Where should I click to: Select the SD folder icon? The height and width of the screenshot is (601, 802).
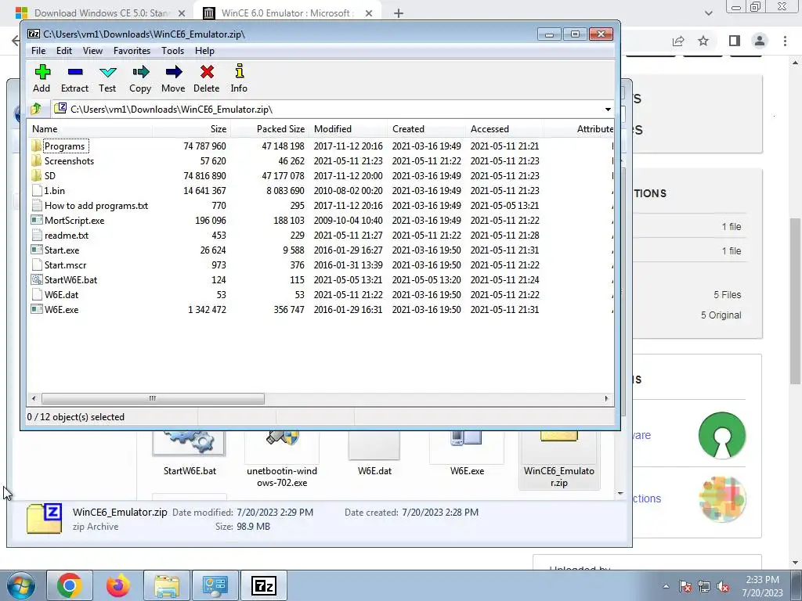click(x=36, y=176)
